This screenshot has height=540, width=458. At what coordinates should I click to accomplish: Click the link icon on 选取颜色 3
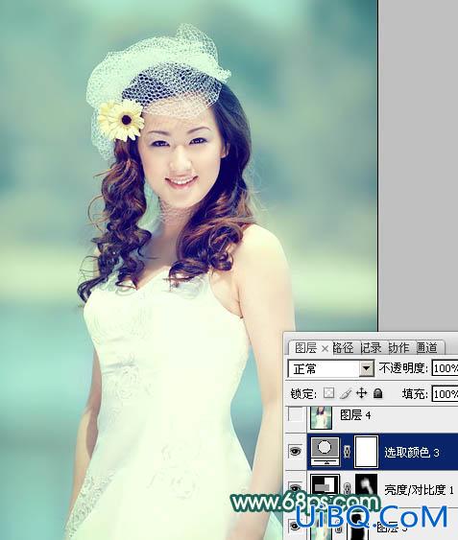point(348,452)
